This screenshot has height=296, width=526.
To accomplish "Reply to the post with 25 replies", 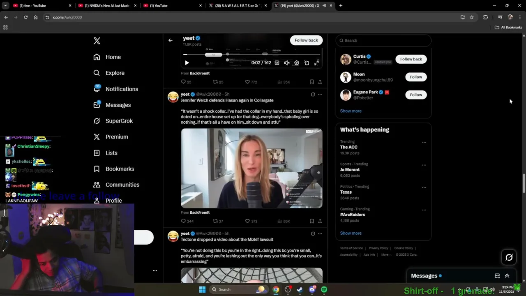I will [x=186, y=82].
